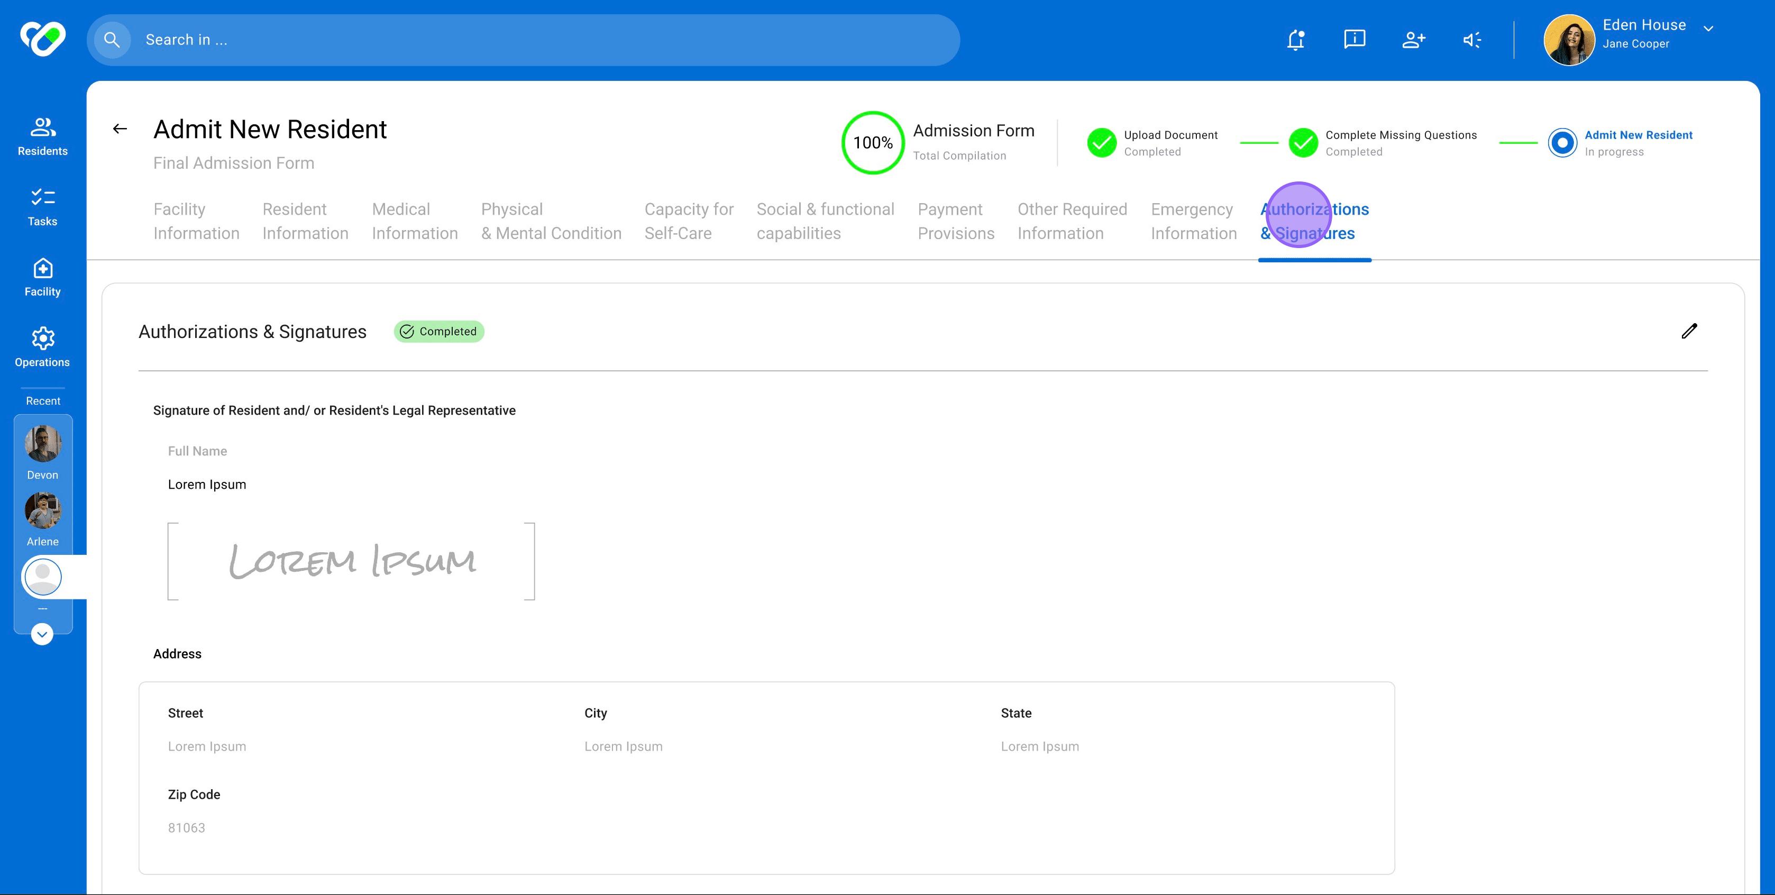Open Residents in the sidebar
Viewport: 1775px width, 895px height.
point(43,136)
